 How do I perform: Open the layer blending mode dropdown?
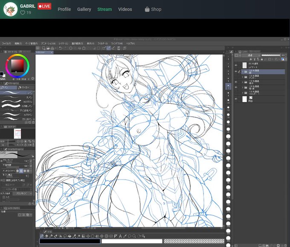(x=251, y=55)
